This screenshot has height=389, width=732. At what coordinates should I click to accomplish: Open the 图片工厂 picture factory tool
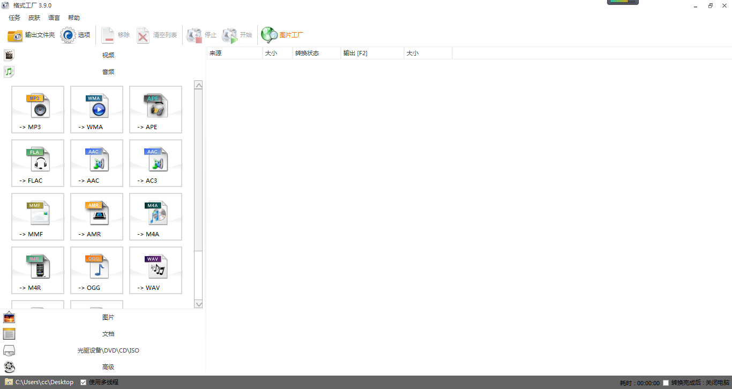pyautogui.click(x=282, y=35)
